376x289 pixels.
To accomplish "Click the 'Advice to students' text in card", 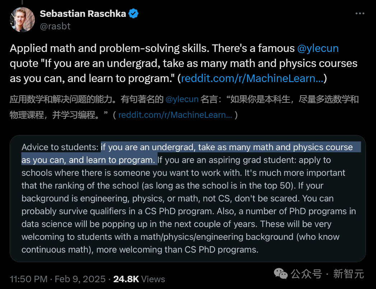I will click(60, 147).
